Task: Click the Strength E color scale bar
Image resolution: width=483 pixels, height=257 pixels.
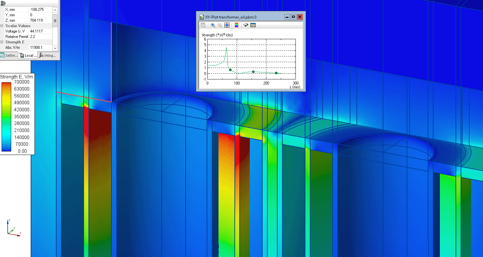Action: point(6,117)
